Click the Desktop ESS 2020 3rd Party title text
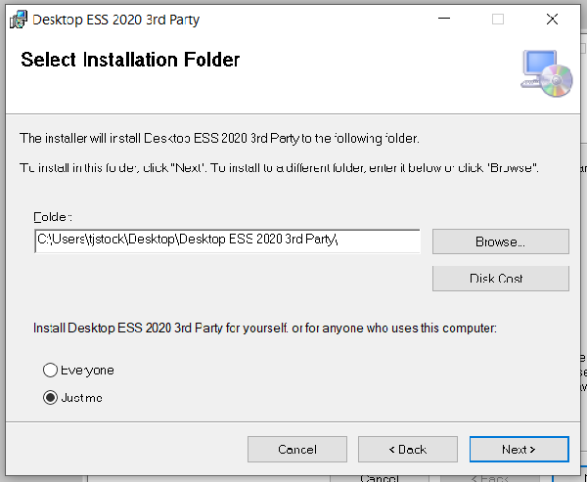This screenshot has width=587, height=482. coord(115,19)
